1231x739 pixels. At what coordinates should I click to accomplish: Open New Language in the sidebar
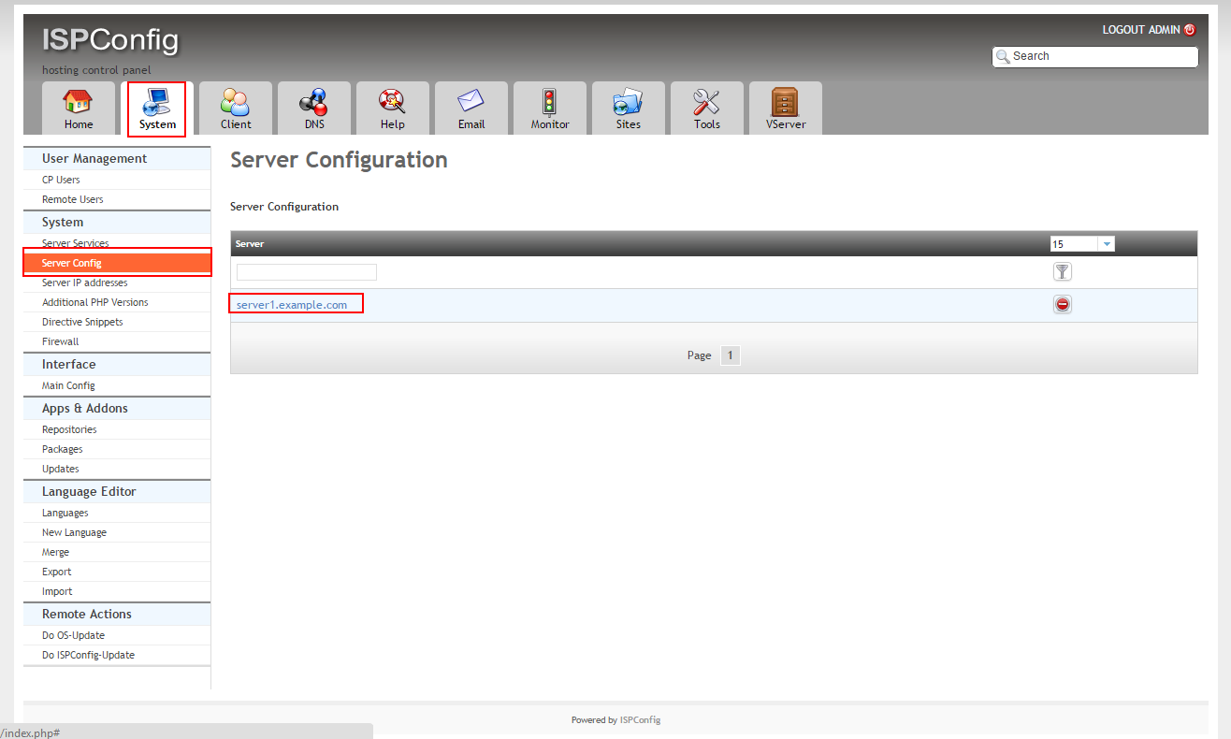pos(117,532)
